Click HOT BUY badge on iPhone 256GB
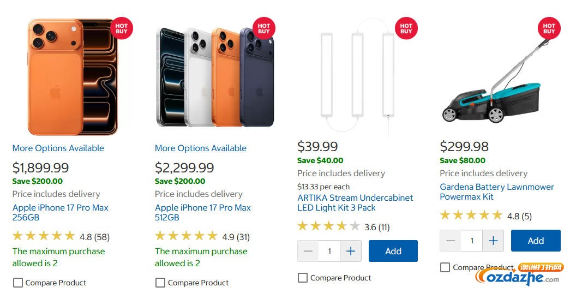576x293 pixels. [121, 28]
